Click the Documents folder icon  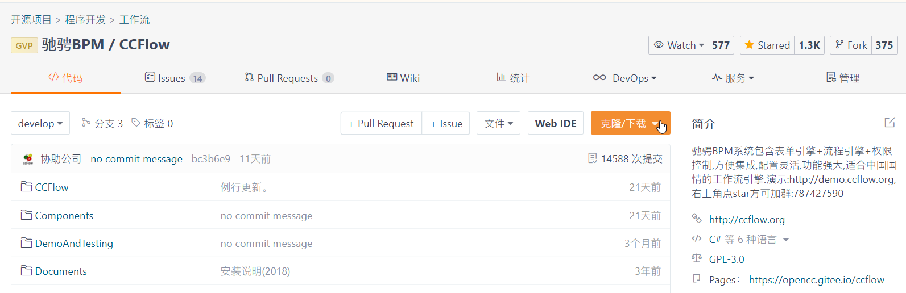[x=26, y=271]
